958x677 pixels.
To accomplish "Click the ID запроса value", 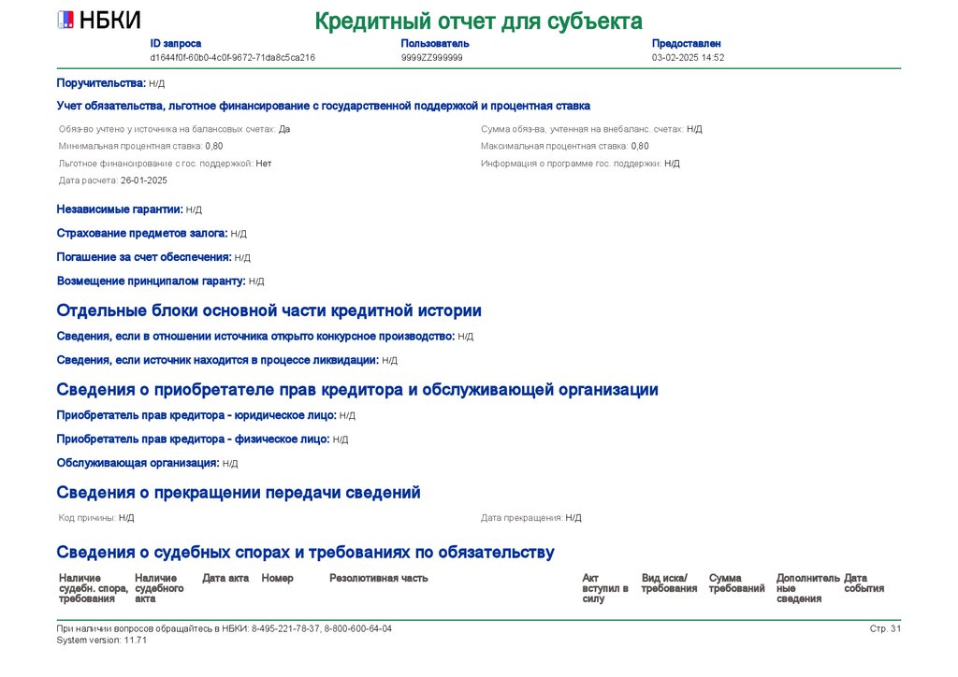I will (x=233, y=57).
